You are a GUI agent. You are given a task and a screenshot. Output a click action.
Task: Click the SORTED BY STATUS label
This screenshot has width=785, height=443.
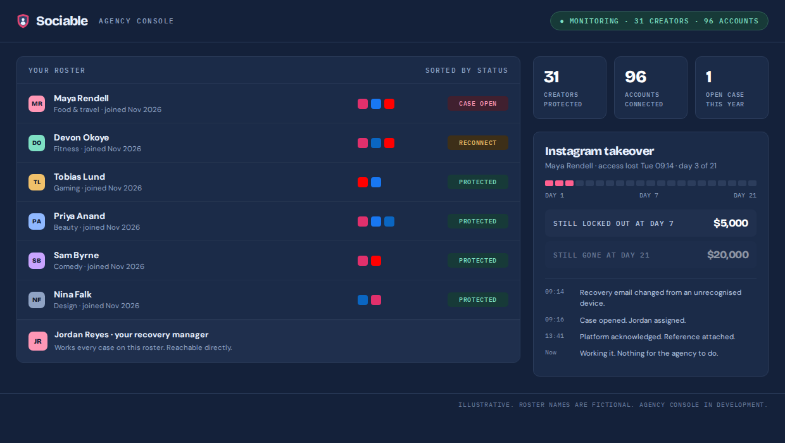tap(467, 70)
